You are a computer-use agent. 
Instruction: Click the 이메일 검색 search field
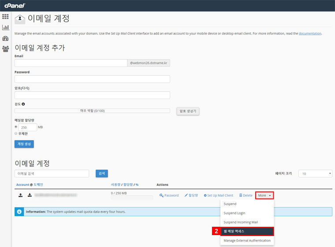click(x=52, y=173)
